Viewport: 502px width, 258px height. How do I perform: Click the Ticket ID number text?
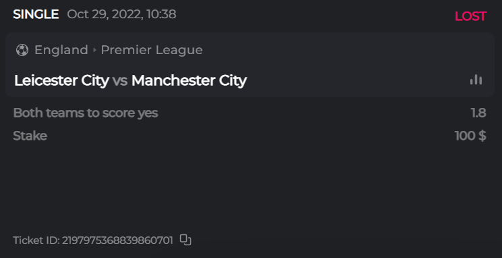117,240
